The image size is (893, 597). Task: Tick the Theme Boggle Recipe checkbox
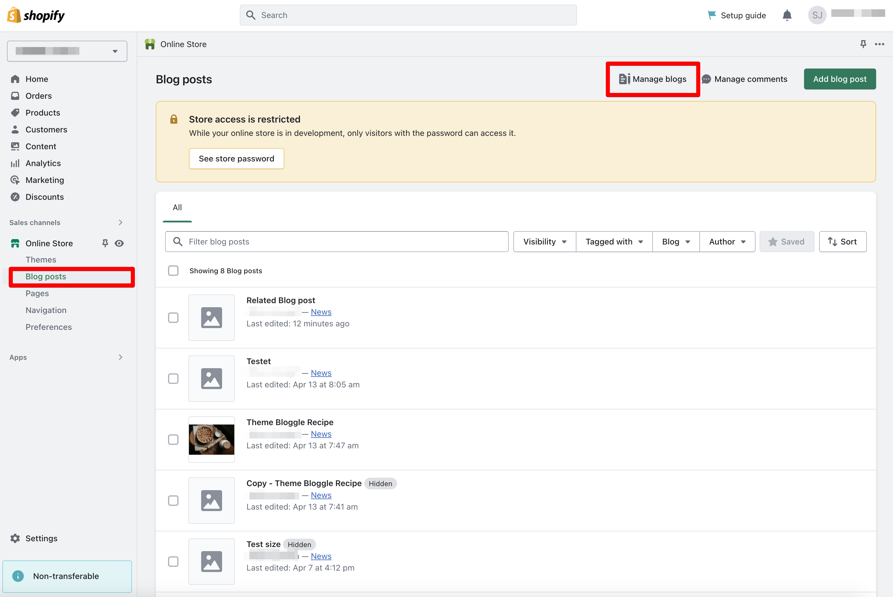tap(174, 439)
